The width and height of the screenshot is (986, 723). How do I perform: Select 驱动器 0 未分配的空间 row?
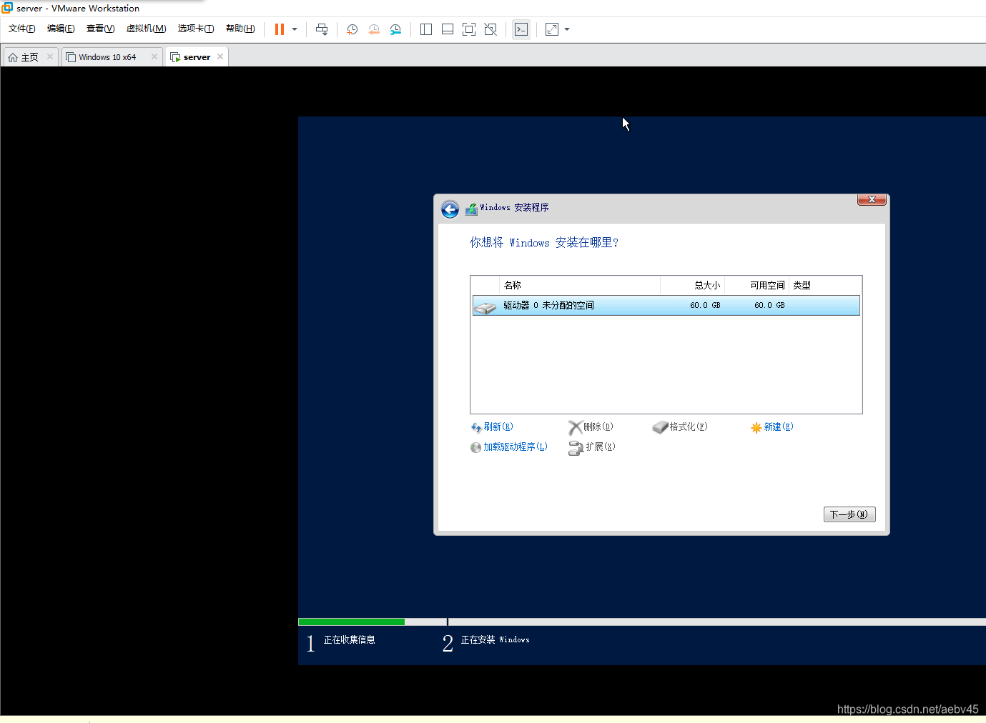(x=666, y=306)
